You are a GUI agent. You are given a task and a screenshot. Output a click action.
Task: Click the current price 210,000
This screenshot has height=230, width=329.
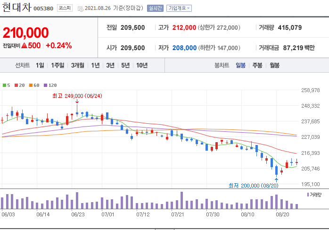click(x=25, y=33)
